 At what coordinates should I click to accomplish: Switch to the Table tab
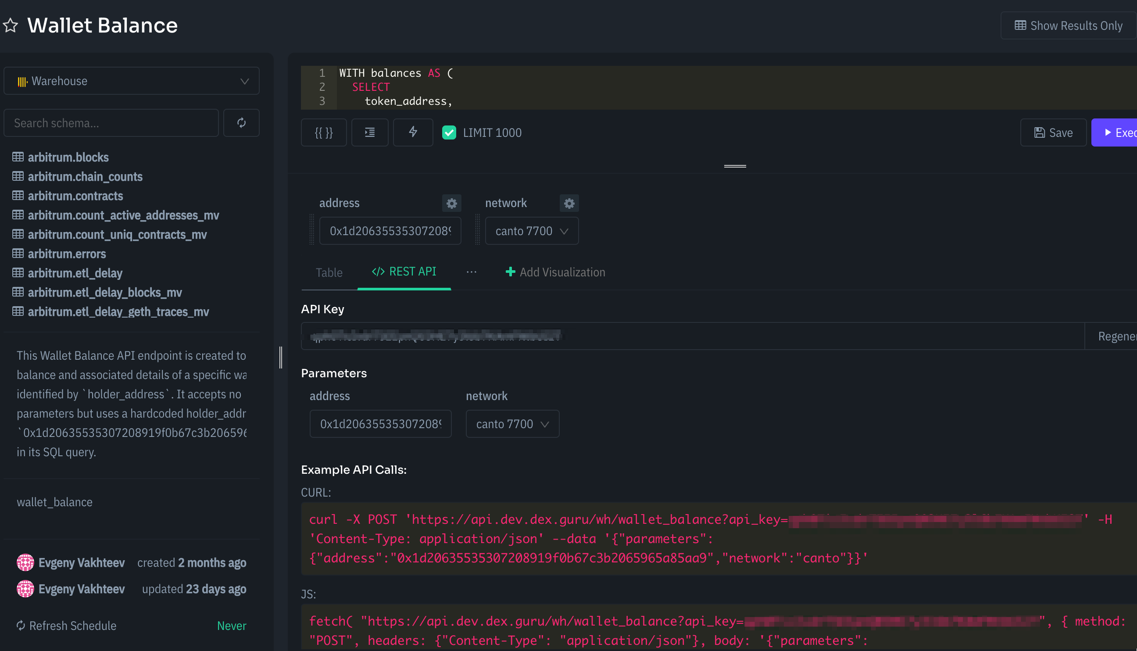329,272
